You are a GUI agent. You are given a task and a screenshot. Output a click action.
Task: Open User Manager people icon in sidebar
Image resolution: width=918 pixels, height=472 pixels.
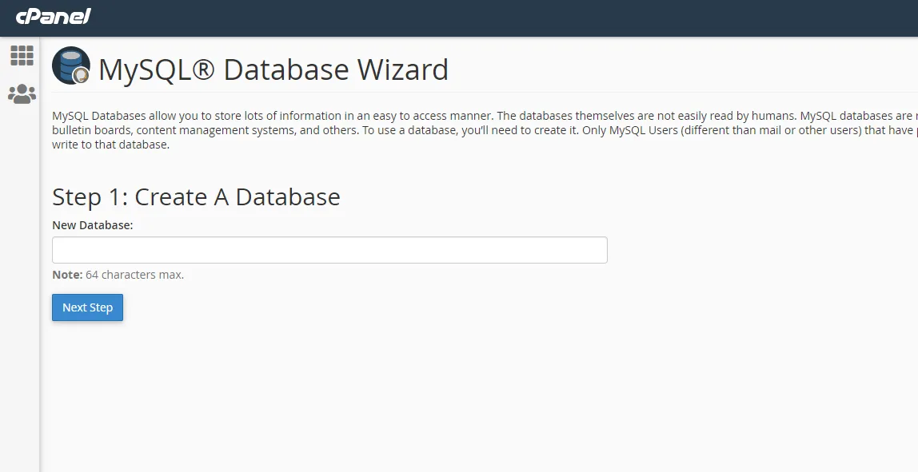[22, 93]
